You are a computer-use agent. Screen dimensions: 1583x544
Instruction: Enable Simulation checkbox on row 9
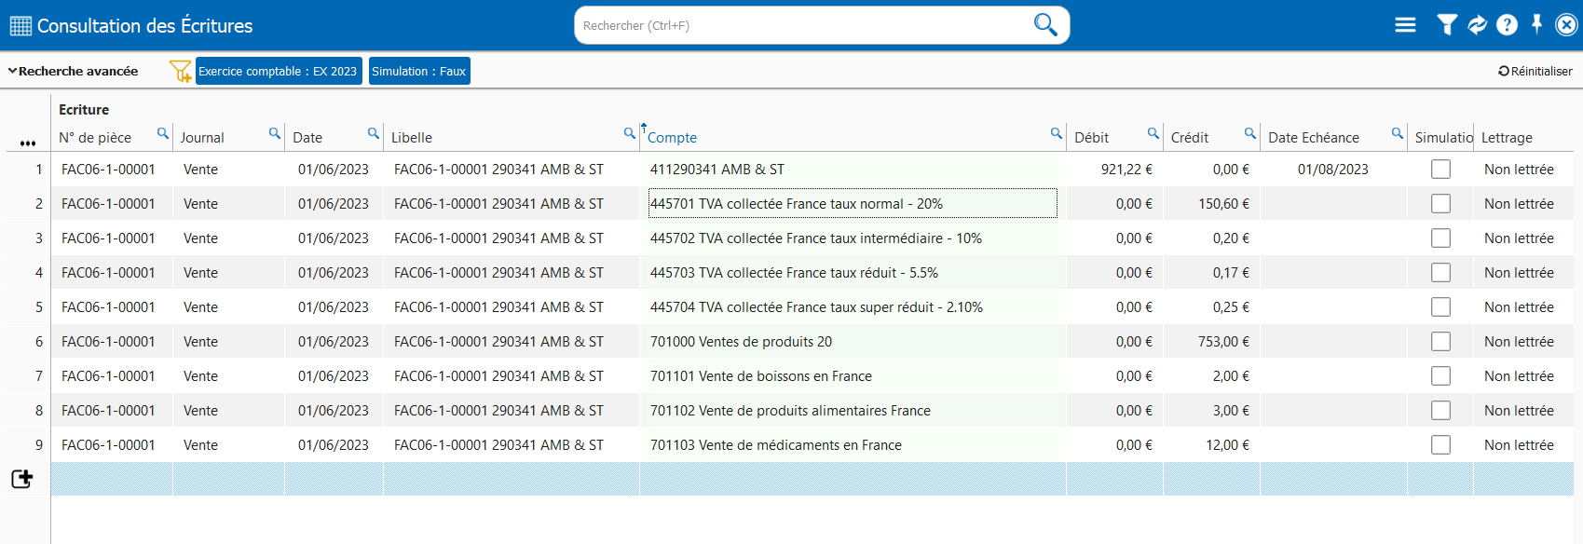pos(1440,445)
